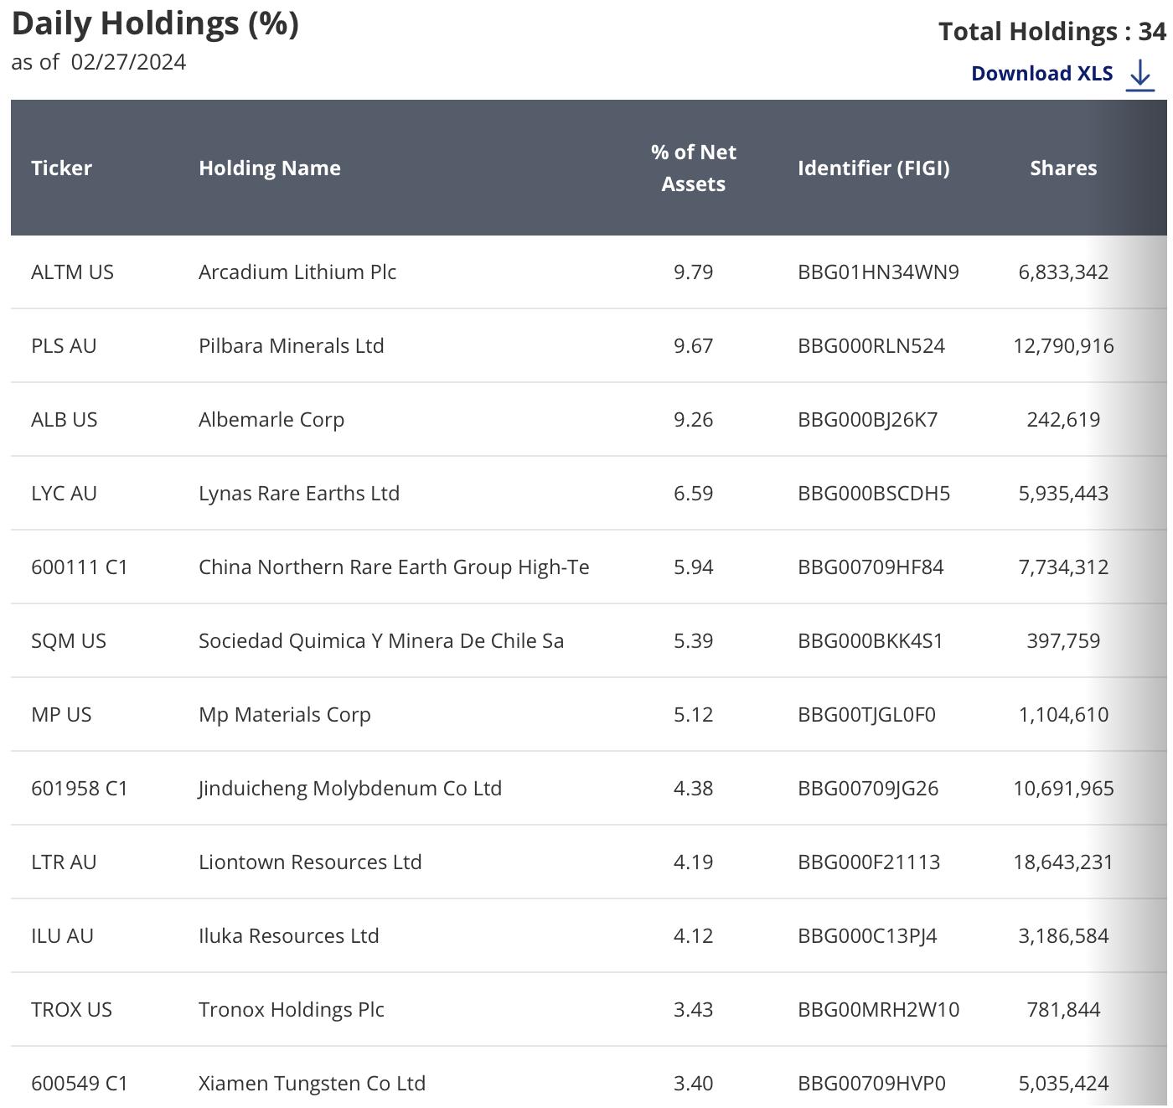Click the 5.94 net assets value
1173x1108 pixels.
(x=694, y=567)
